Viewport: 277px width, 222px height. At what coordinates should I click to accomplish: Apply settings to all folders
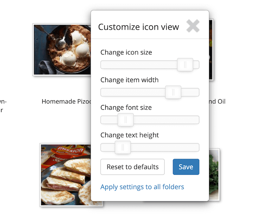point(142,187)
